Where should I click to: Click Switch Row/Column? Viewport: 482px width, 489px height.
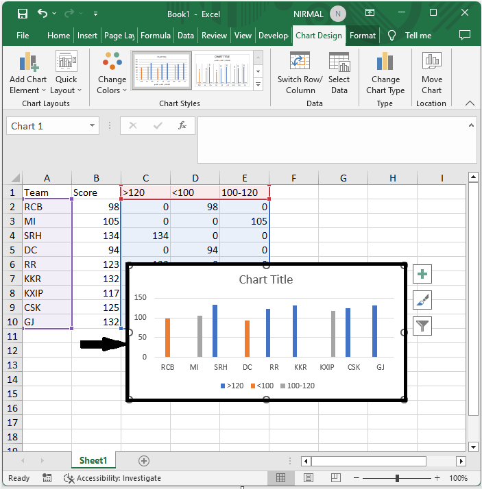coord(300,73)
